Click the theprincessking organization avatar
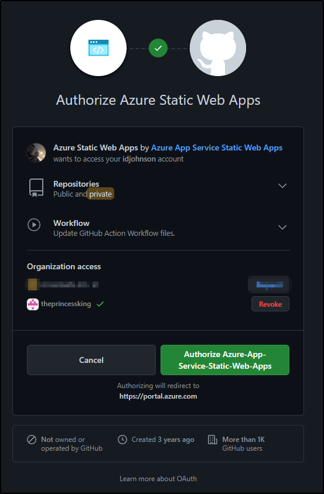Screen dimensions: 324x494 click(33, 304)
